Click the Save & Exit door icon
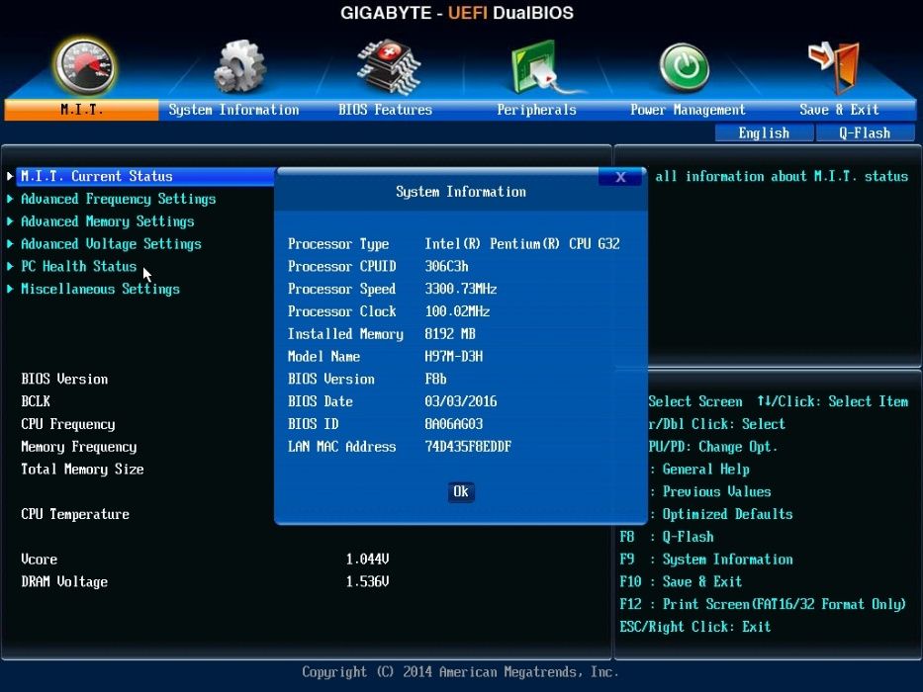 pos(835,66)
